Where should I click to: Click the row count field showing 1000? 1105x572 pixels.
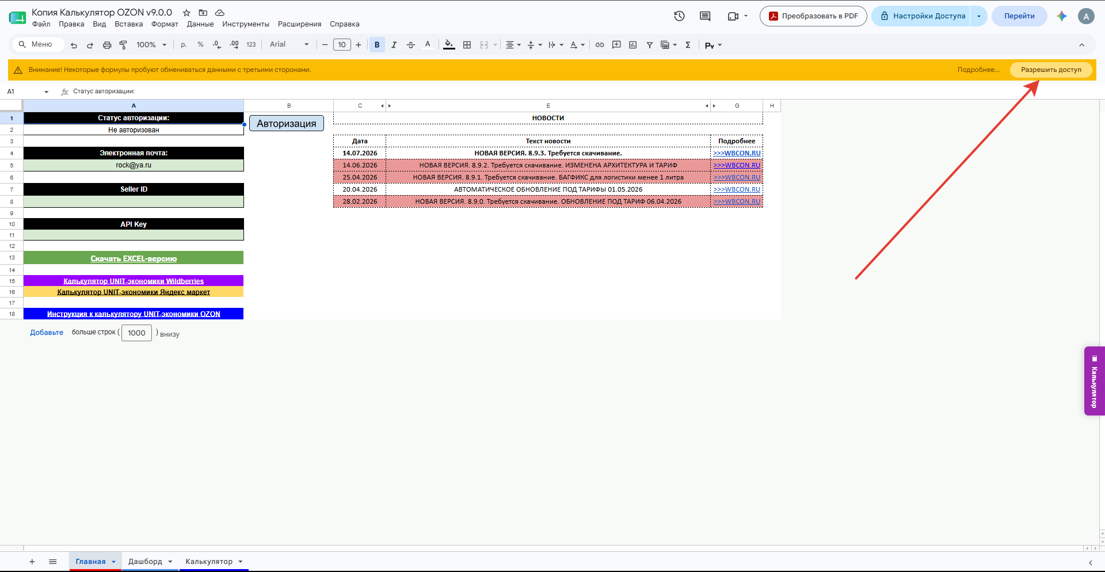[136, 333]
